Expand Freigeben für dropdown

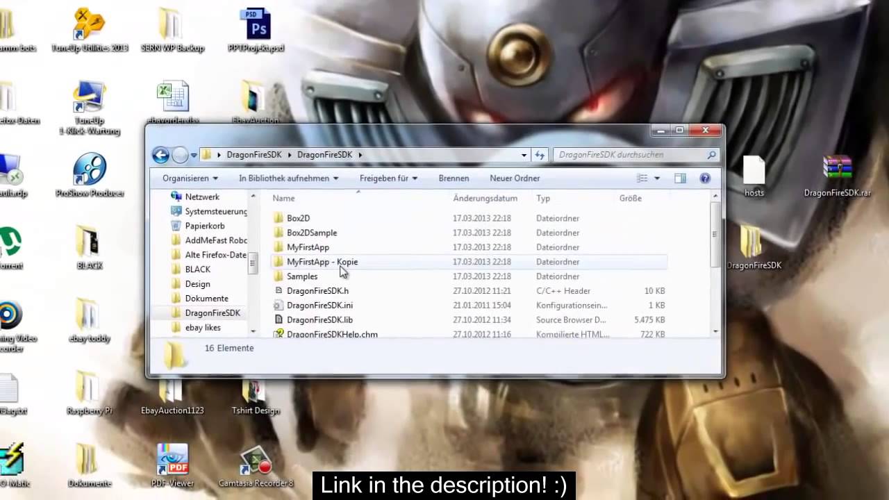click(x=388, y=178)
